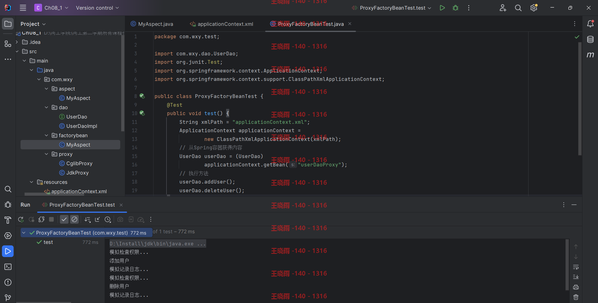
Task: Stop the running process button
Action: click(51, 220)
